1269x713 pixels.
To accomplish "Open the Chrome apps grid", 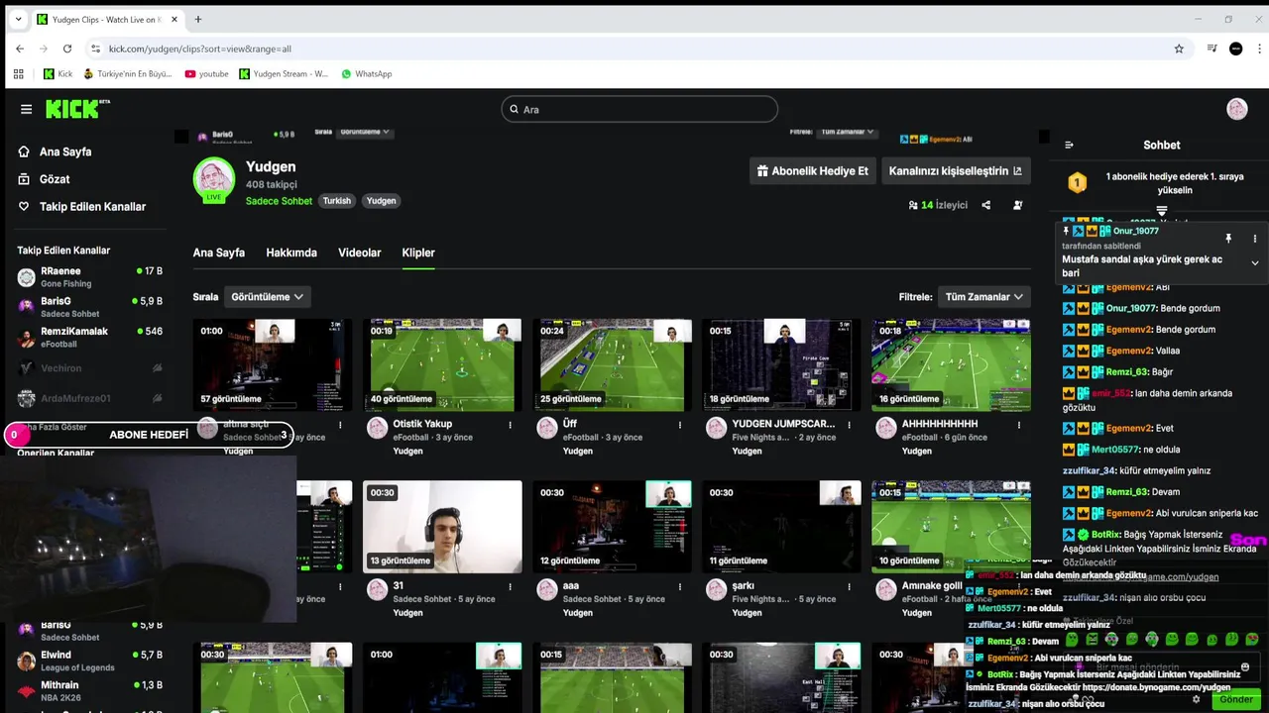I will [x=18, y=73].
